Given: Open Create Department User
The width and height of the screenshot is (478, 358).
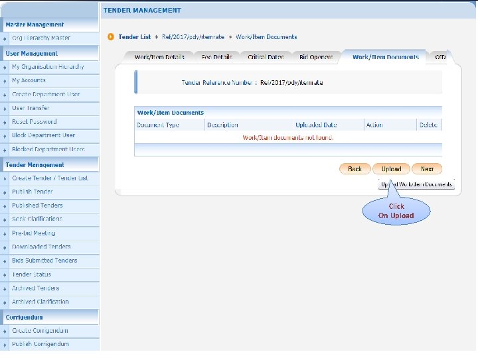Looking at the screenshot, I should click(x=46, y=94).
